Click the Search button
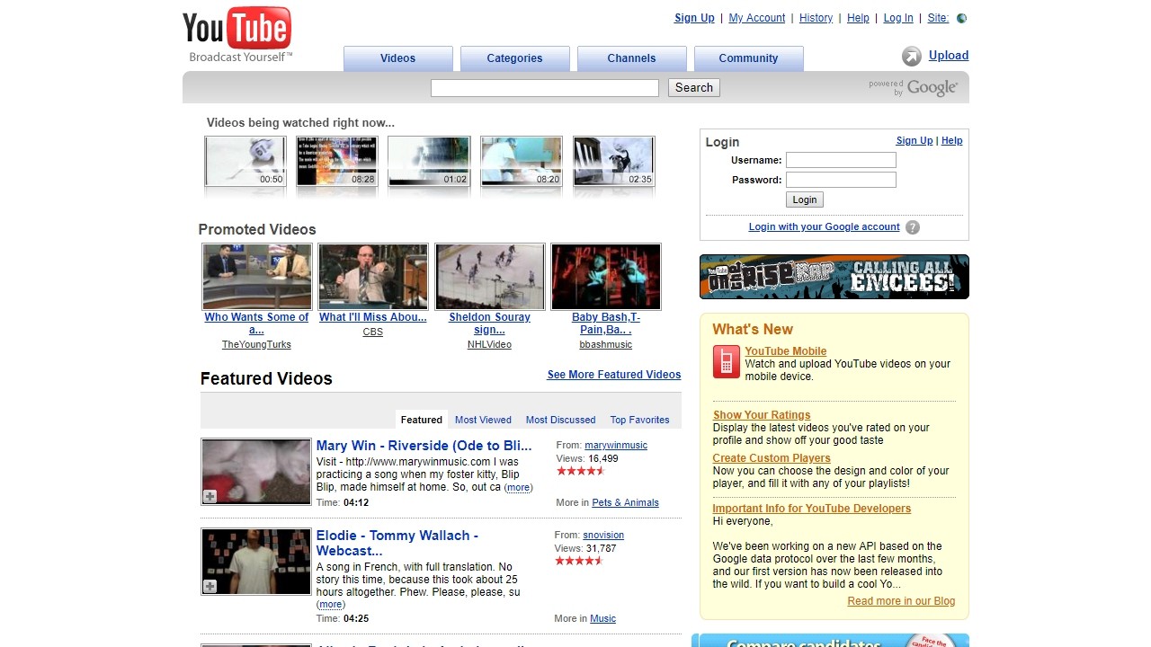 (x=694, y=87)
